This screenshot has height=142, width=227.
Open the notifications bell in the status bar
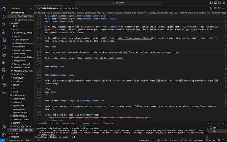pos(224,140)
